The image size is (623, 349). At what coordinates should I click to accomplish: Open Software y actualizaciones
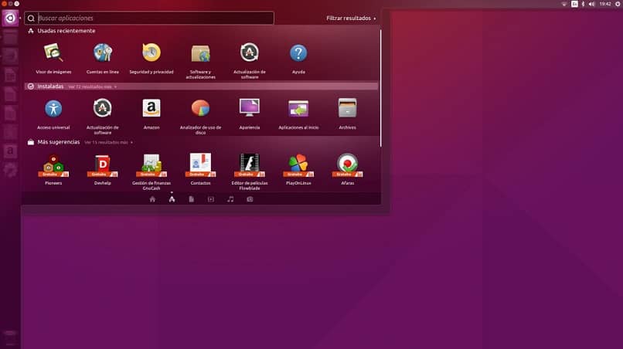pyautogui.click(x=200, y=61)
